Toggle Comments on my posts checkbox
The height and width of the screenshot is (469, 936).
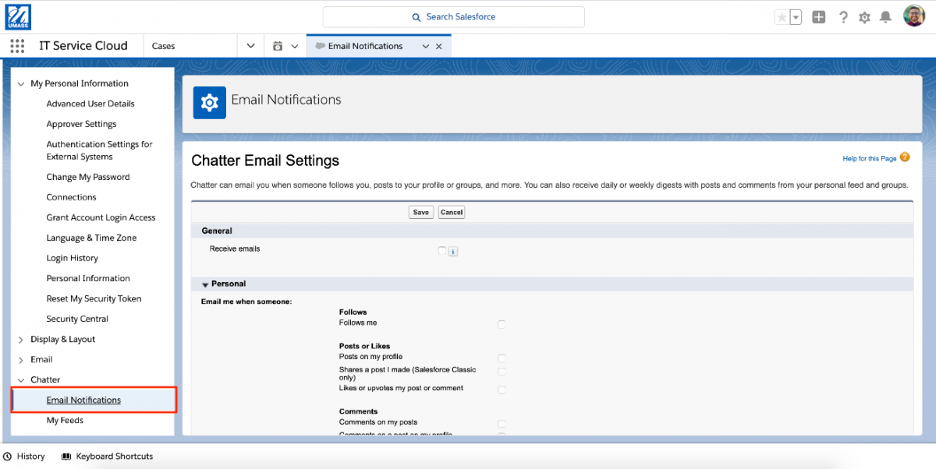(502, 424)
